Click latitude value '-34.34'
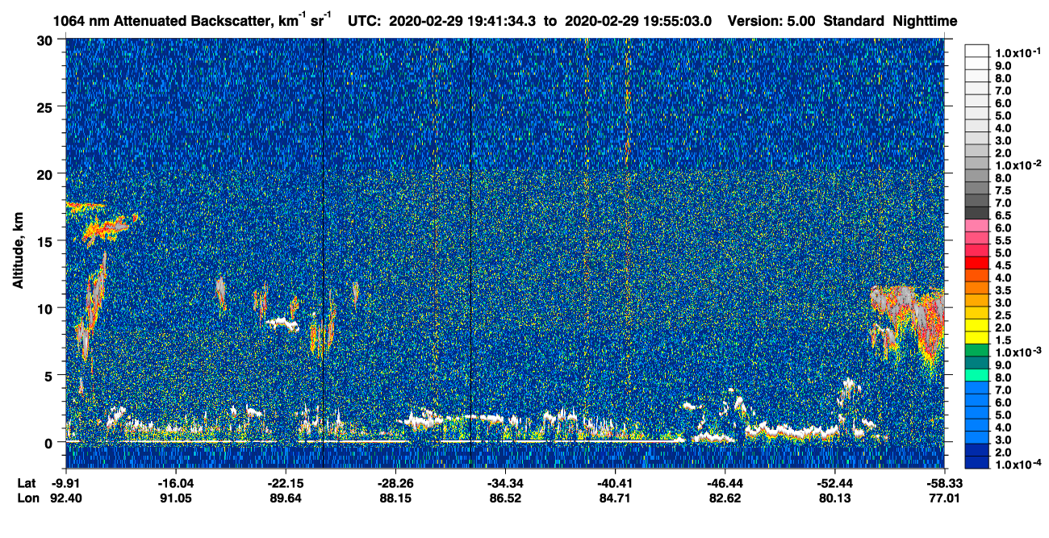The image size is (1049, 538). click(505, 482)
